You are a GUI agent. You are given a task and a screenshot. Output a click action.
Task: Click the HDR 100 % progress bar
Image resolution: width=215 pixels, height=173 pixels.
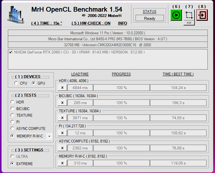[121, 88]
